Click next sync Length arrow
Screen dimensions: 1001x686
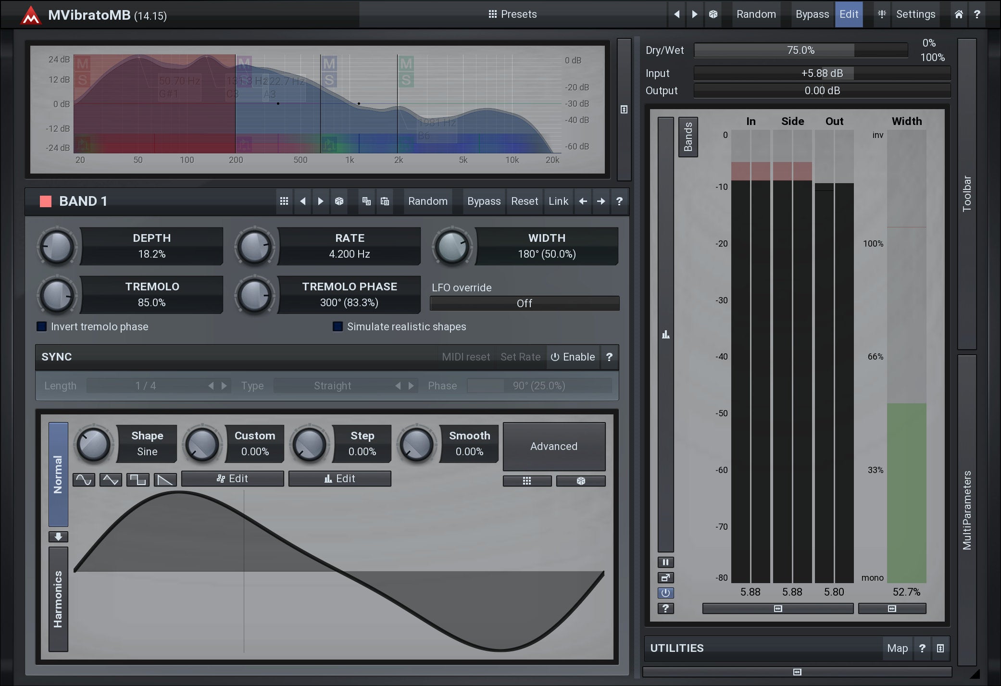click(224, 386)
